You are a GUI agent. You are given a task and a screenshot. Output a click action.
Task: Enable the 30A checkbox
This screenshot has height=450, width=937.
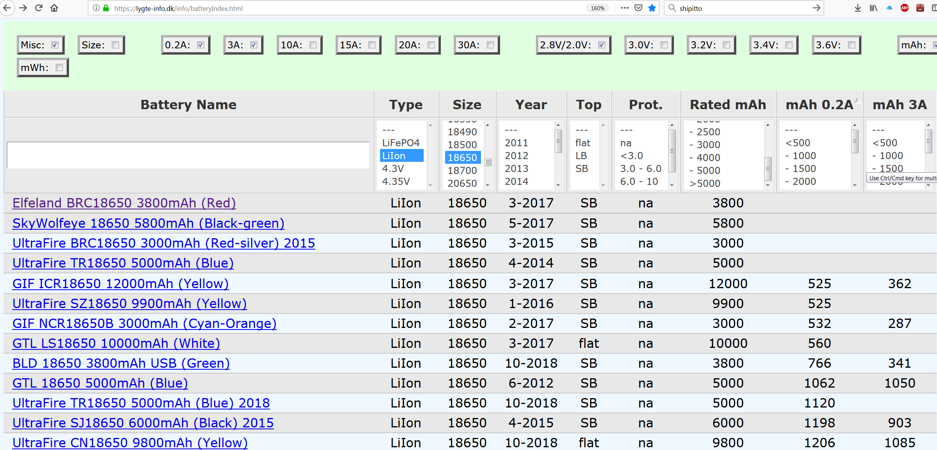pyautogui.click(x=490, y=45)
